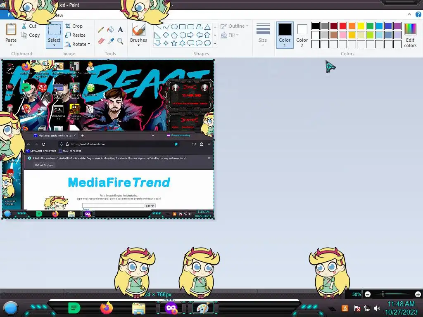The width and height of the screenshot is (423, 317).
Task: Pick the orange color swatch
Action: tap(352, 26)
